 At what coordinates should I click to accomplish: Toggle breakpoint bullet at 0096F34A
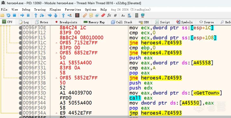click(20, 113)
